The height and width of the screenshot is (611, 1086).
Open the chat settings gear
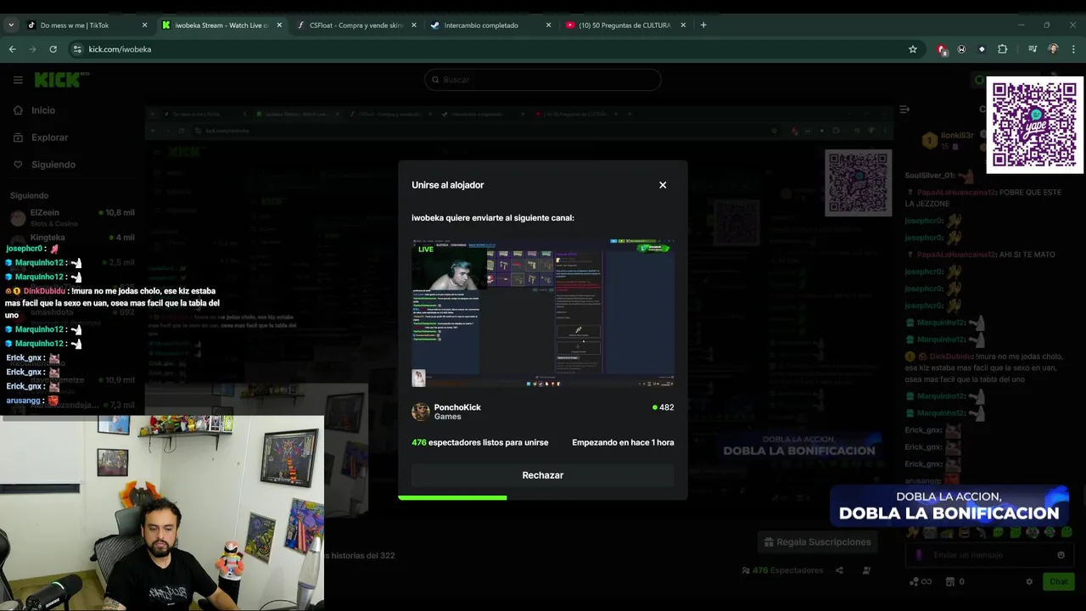pyautogui.click(x=1029, y=581)
